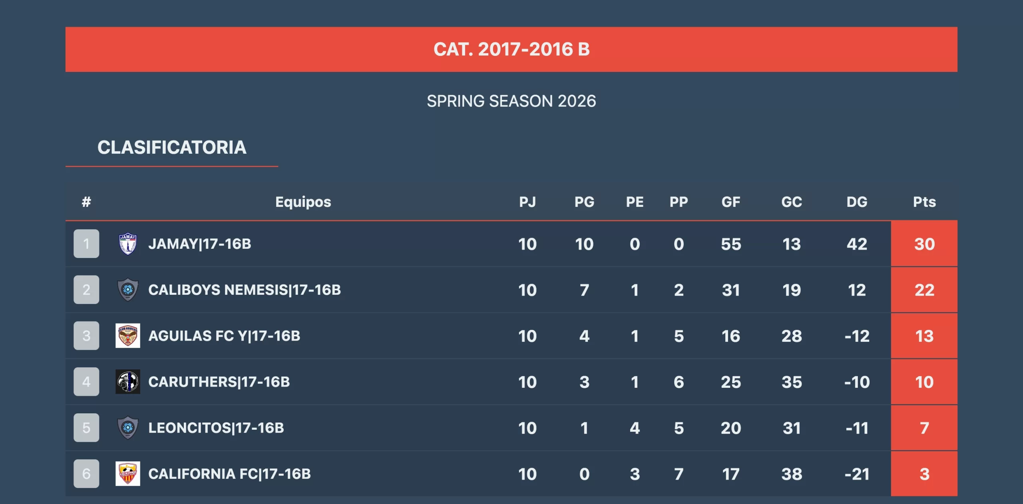This screenshot has width=1023, height=504.
Task: Open the CLASIFICATORIA tab
Action: coord(172,147)
